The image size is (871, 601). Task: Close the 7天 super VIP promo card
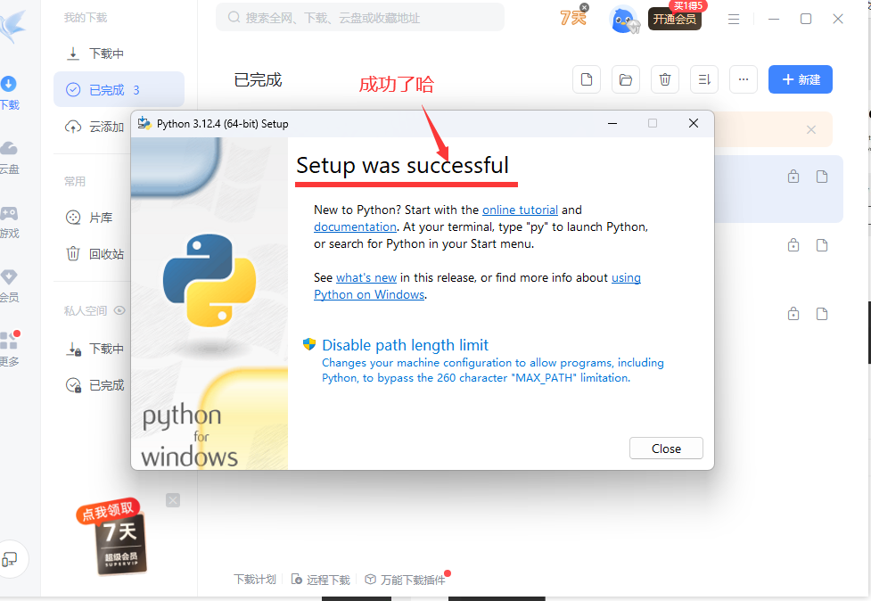pos(173,500)
